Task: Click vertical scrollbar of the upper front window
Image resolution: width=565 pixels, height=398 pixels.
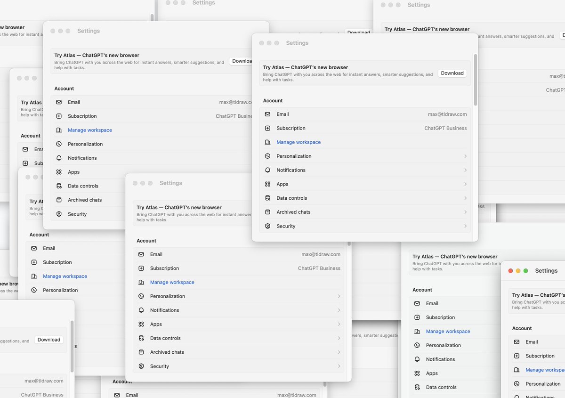Action: point(476,80)
